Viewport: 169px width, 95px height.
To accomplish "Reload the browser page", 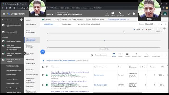I will click(10, 8).
